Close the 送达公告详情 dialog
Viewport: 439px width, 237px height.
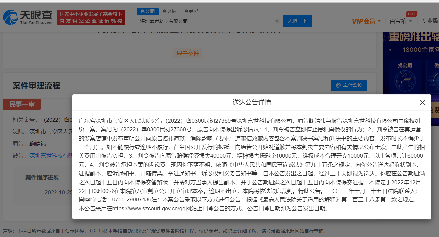(x=422, y=102)
